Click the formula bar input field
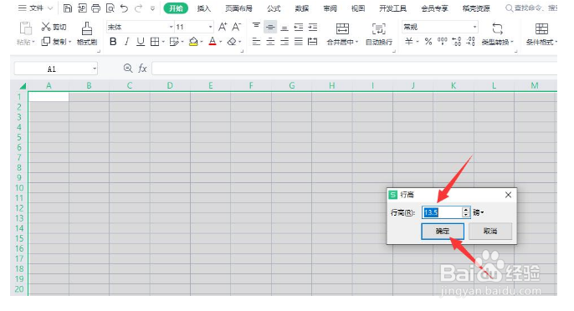Image resolution: width=574 pixels, height=311 pixels. pos(355,69)
